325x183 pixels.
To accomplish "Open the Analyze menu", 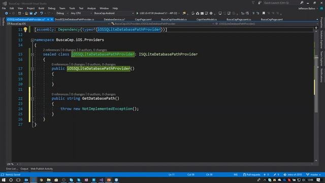I will pyautogui.click(x=91, y=8).
